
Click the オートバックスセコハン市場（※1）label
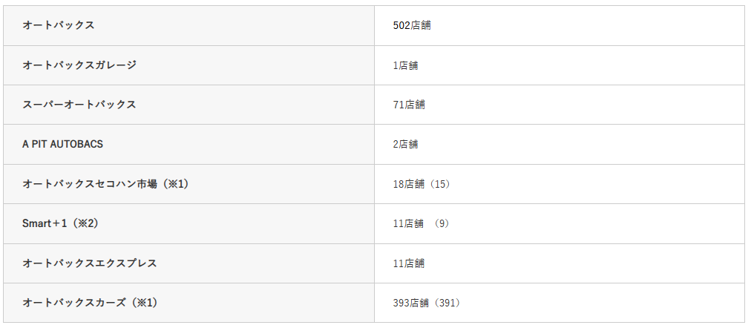(105, 184)
